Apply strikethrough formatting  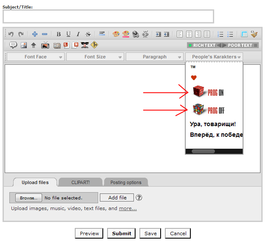[88, 34]
